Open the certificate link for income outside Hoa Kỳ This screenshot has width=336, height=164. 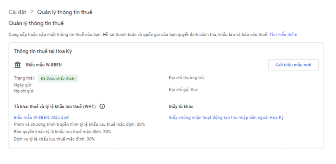(226, 117)
